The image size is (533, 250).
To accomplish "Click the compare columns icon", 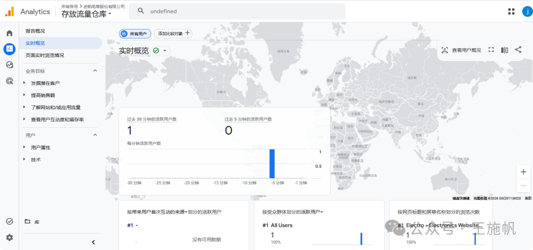I will pyautogui.click(x=504, y=50).
